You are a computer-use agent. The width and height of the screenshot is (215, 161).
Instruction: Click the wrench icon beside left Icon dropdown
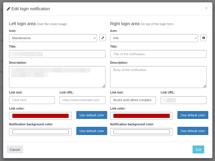coord(103,38)
